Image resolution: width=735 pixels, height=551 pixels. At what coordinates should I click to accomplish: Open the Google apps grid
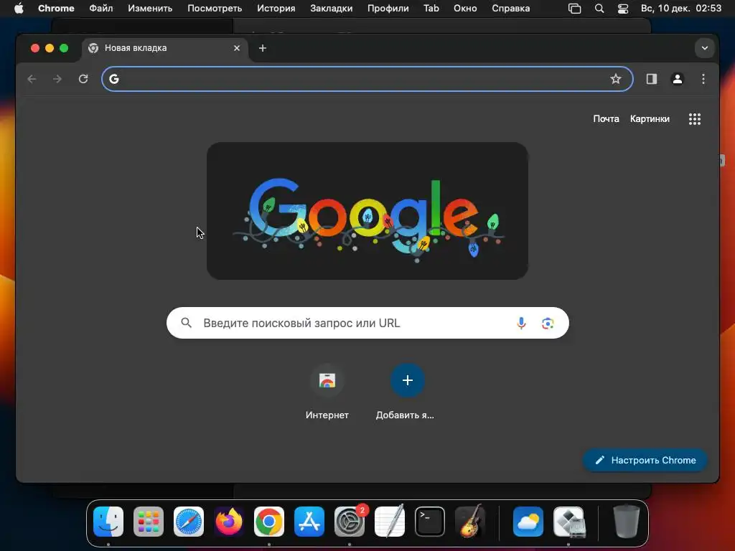click(x=695, y=119)
